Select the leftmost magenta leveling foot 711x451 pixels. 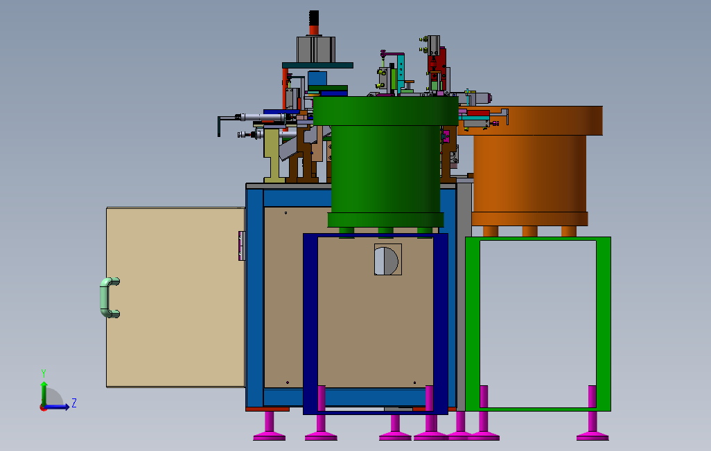tap(270, 425)
